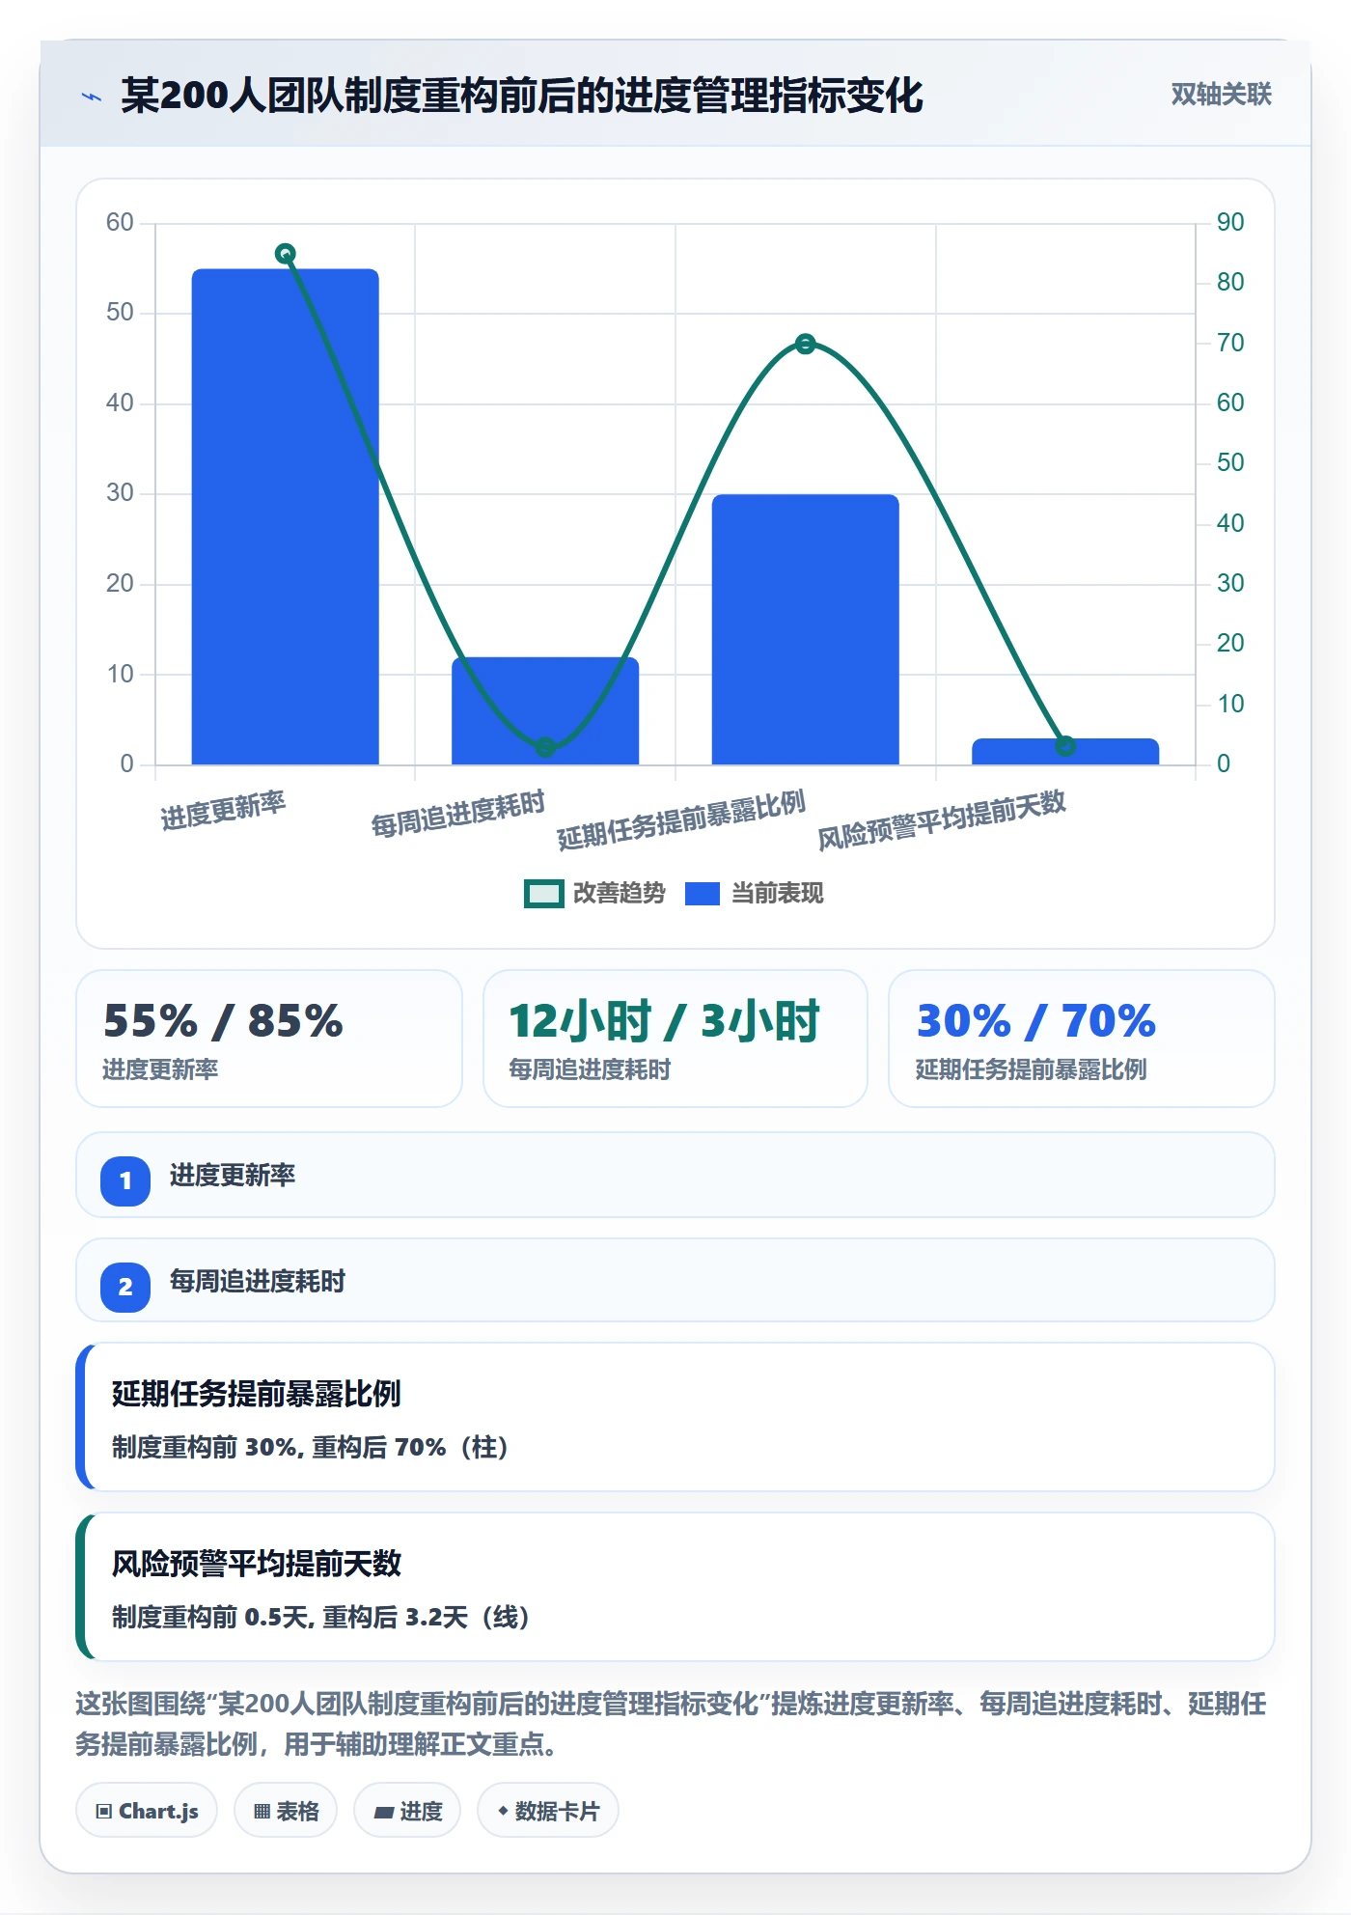1351x1915 pixels.
Task: Click the line point above 进度更新率 bar
Action: (x=286, y=254)
